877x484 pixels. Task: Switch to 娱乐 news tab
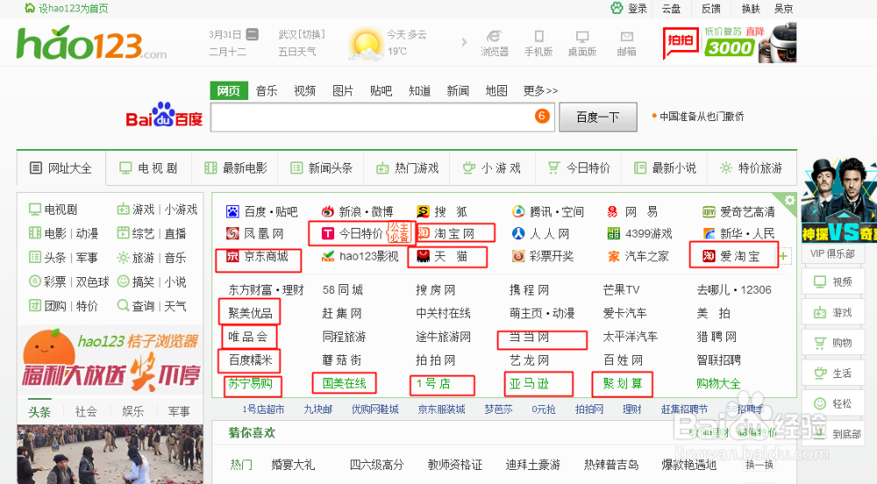pyautogui.click(x=133, y=412)
